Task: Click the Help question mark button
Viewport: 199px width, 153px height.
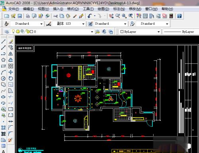Action: 179,16
